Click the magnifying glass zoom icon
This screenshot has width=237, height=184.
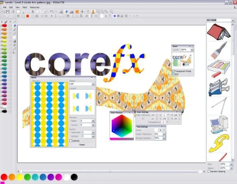pyautogui.click(x=111, y=11)
